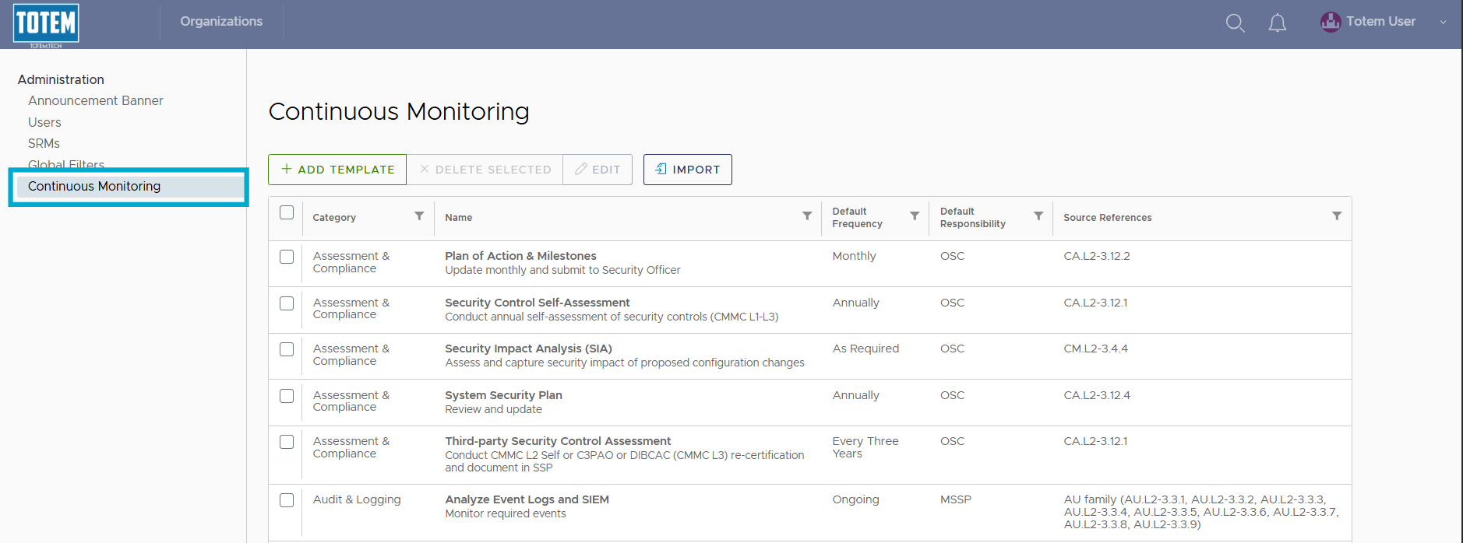Open the Organizations menu
This screenshot has width=1463, height=543.
(x=221, y=21)
